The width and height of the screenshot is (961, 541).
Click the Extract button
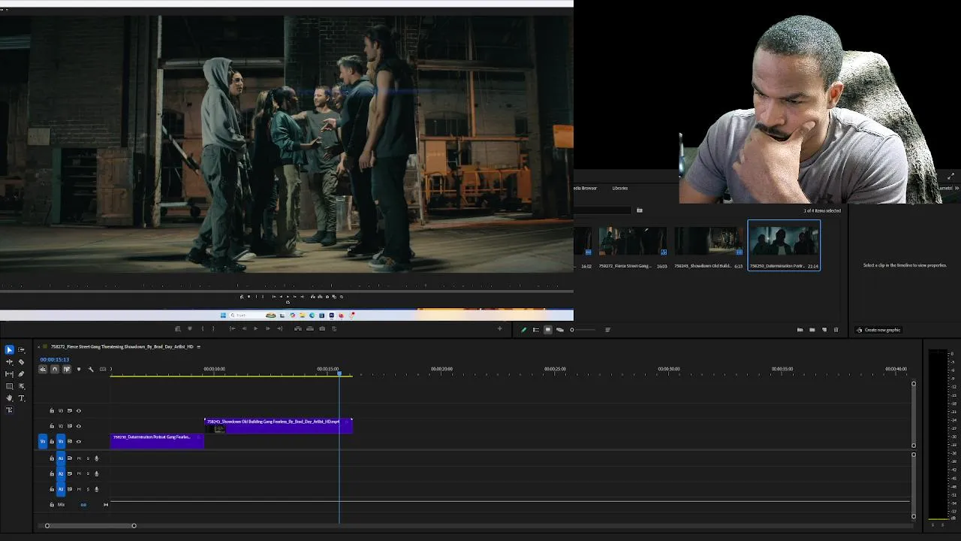point(310,328)
